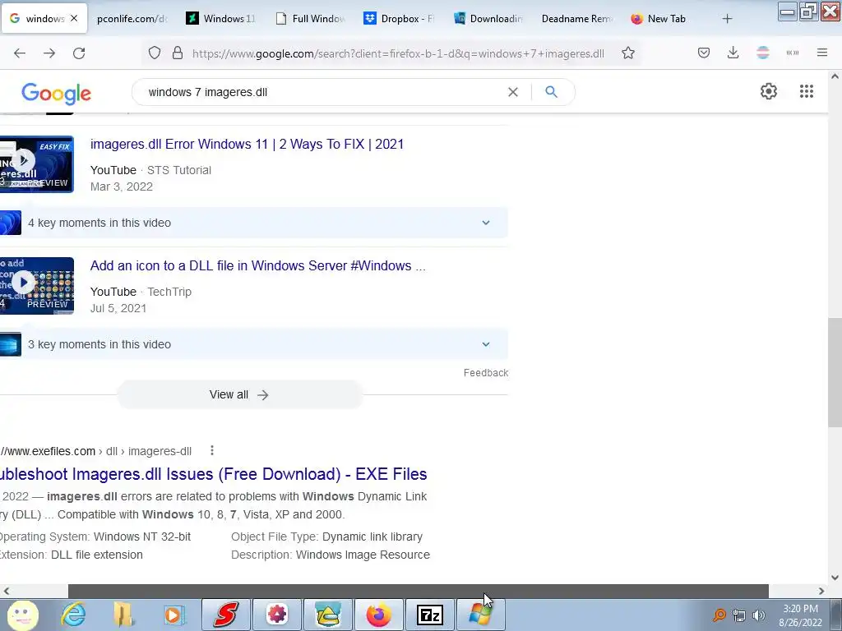Clear the Google search box
The height and width of the screenshot is (631, 842).
coord(513,92)
